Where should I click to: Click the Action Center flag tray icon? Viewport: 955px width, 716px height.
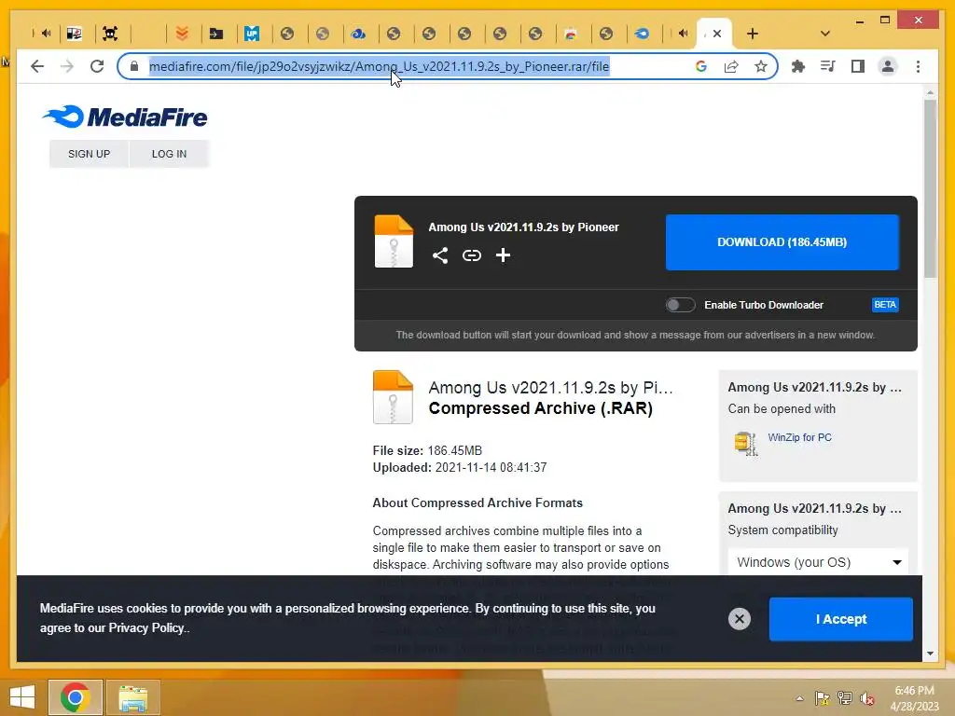click(x=823, y=698)
